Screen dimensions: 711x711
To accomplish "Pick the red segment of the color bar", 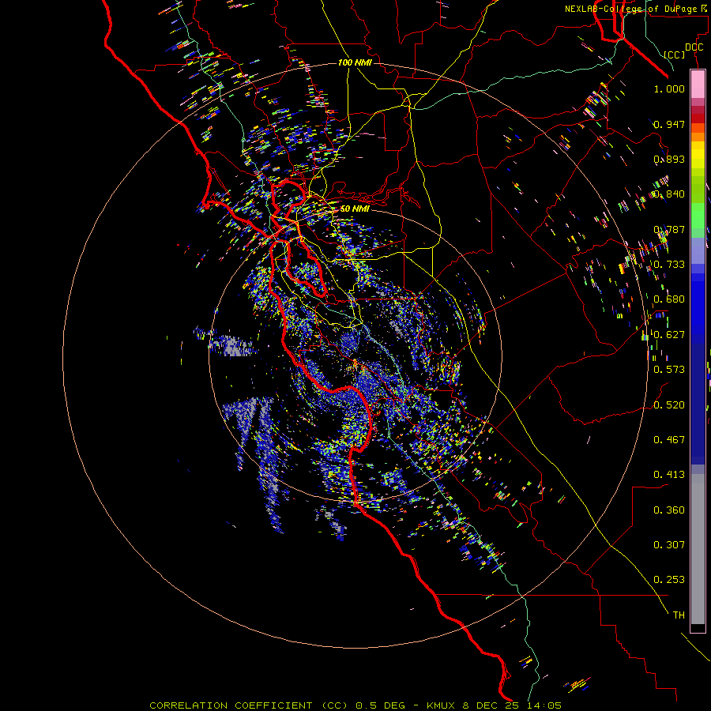I will [698, 118].
